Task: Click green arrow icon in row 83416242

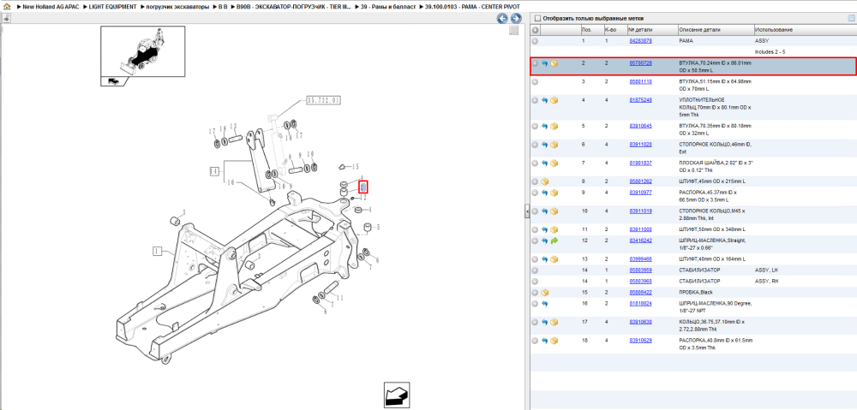Action: point(554,241)
